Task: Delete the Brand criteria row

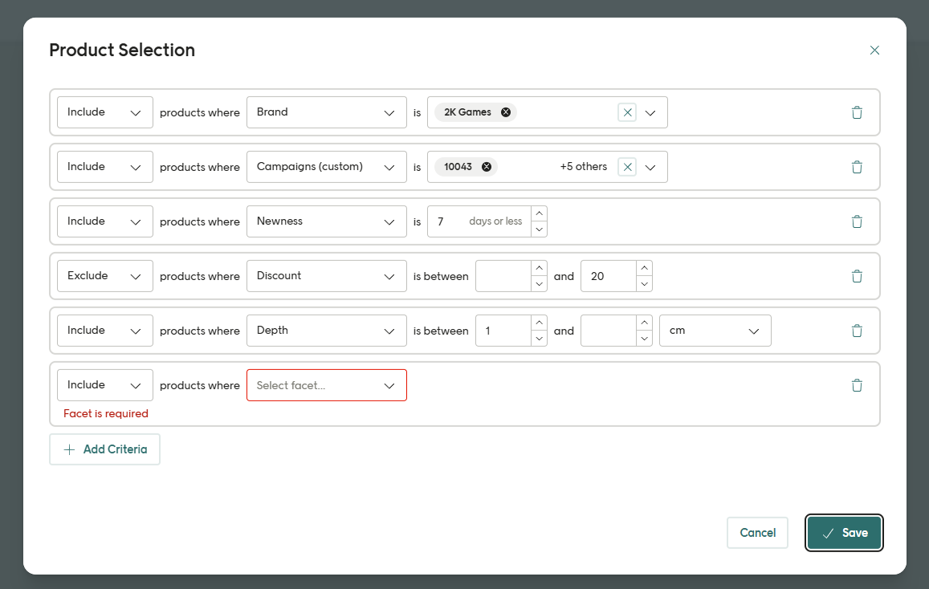Action: pos(857,112)
